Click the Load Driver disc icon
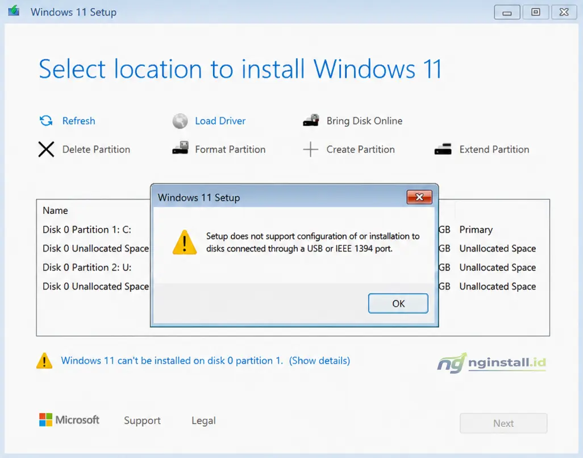583x458 pixels. click(x=180, y=121)
